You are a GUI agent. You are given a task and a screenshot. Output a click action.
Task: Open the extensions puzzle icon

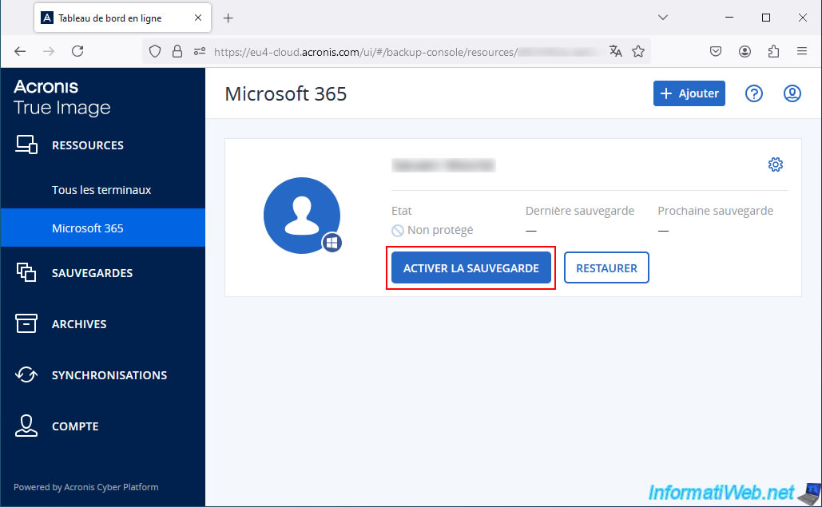(773, 51)
